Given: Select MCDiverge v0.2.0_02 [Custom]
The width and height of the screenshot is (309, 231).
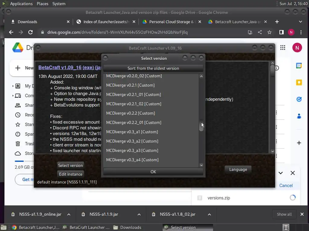Looking at the screenshot, I should [x=151, y=76].
